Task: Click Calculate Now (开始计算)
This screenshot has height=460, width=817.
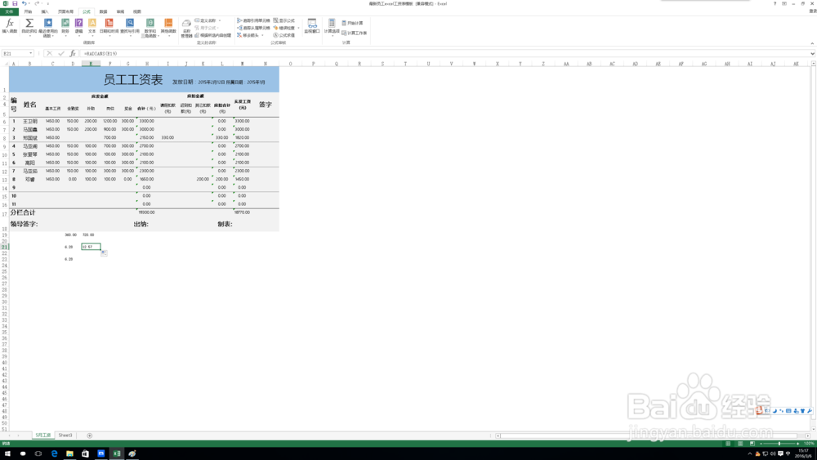Action: pos(353,23)
